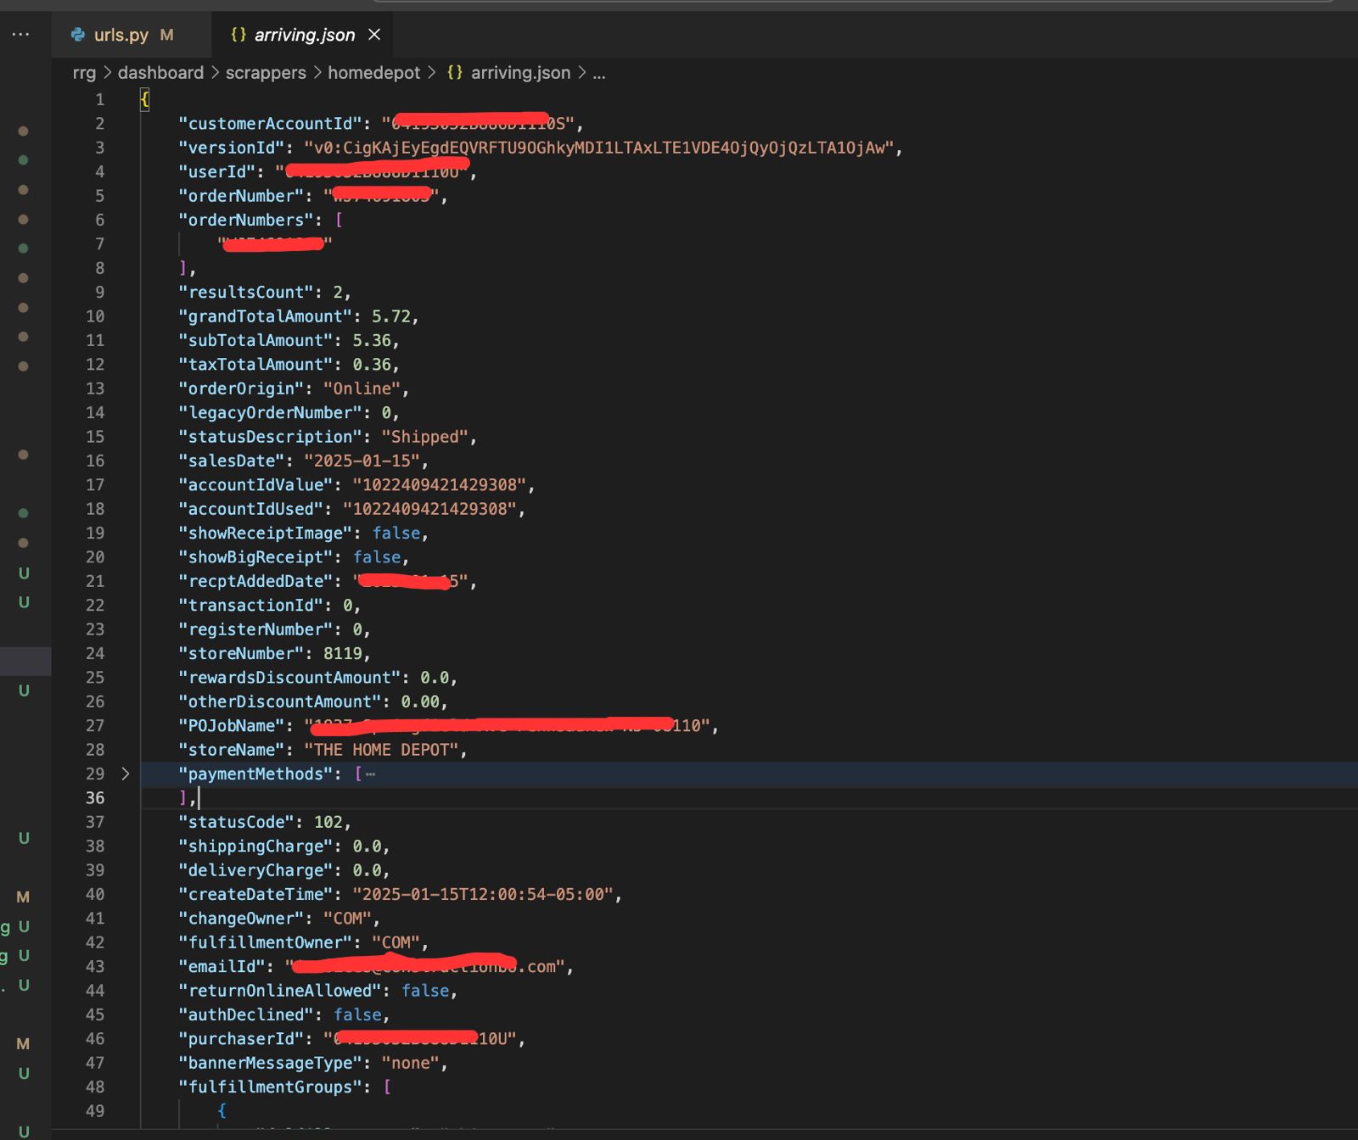Click the statusCode value 102
Image resolution: width=1358 pixels, height=1140 pixels.
(x=328, y=822)
